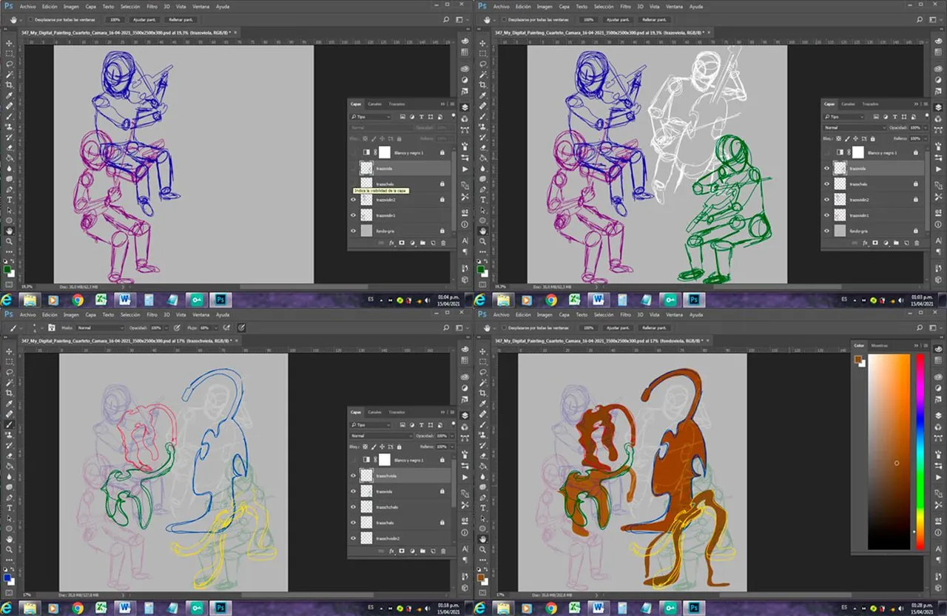Select the Lasso tool in top-left window
947x616 pixels.
(x=9, y=64)
